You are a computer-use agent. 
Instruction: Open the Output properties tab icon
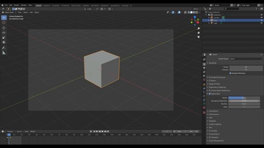pos(204,68)
